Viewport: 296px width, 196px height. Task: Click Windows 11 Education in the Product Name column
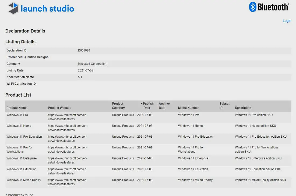tap(21, 169)
